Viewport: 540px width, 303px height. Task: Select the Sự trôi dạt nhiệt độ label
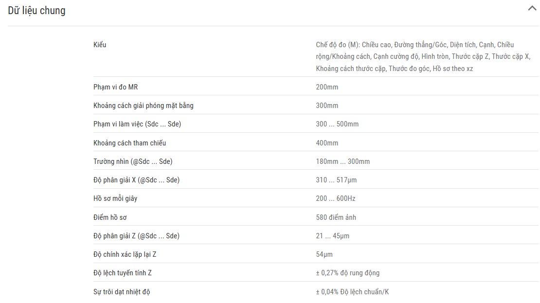point(122,292)
